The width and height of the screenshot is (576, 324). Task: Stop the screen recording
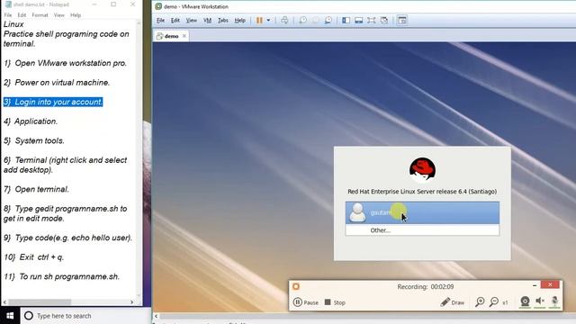(335, 302)
